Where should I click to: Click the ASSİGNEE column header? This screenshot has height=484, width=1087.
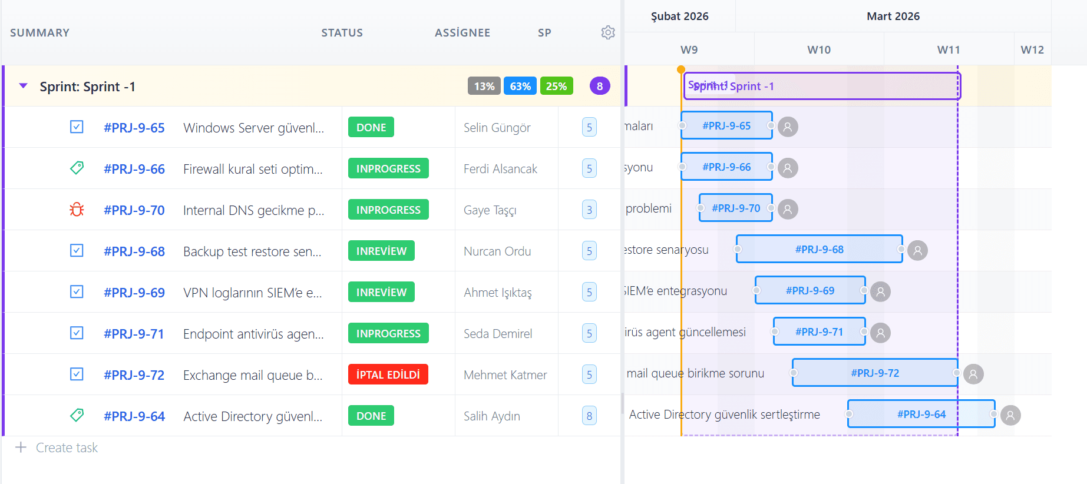click(x=462, y=33)
